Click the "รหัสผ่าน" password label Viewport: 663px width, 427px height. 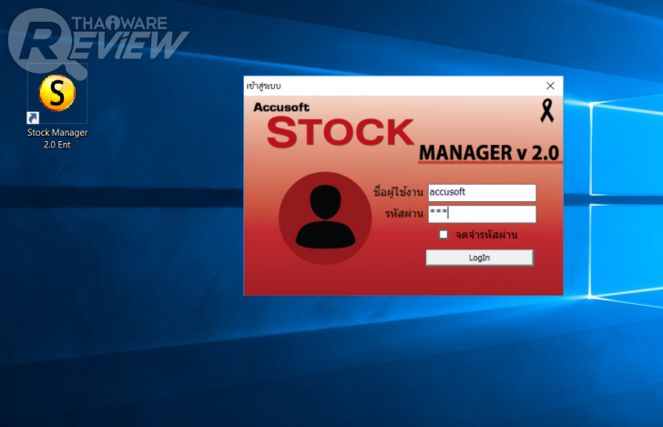404,213
